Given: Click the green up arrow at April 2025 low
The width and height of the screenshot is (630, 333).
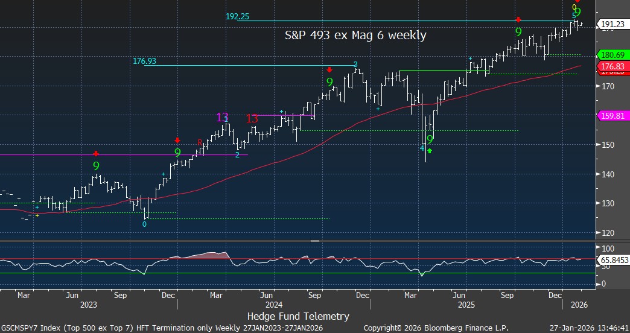Looking at the screenshot, I should point(429,150).
